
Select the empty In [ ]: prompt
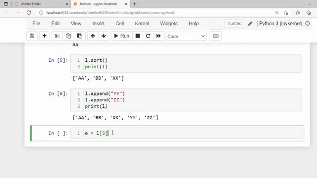(x=58, y=133)
